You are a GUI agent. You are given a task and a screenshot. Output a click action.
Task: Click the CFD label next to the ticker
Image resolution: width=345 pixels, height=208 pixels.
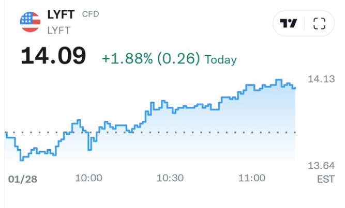point(91,14)
